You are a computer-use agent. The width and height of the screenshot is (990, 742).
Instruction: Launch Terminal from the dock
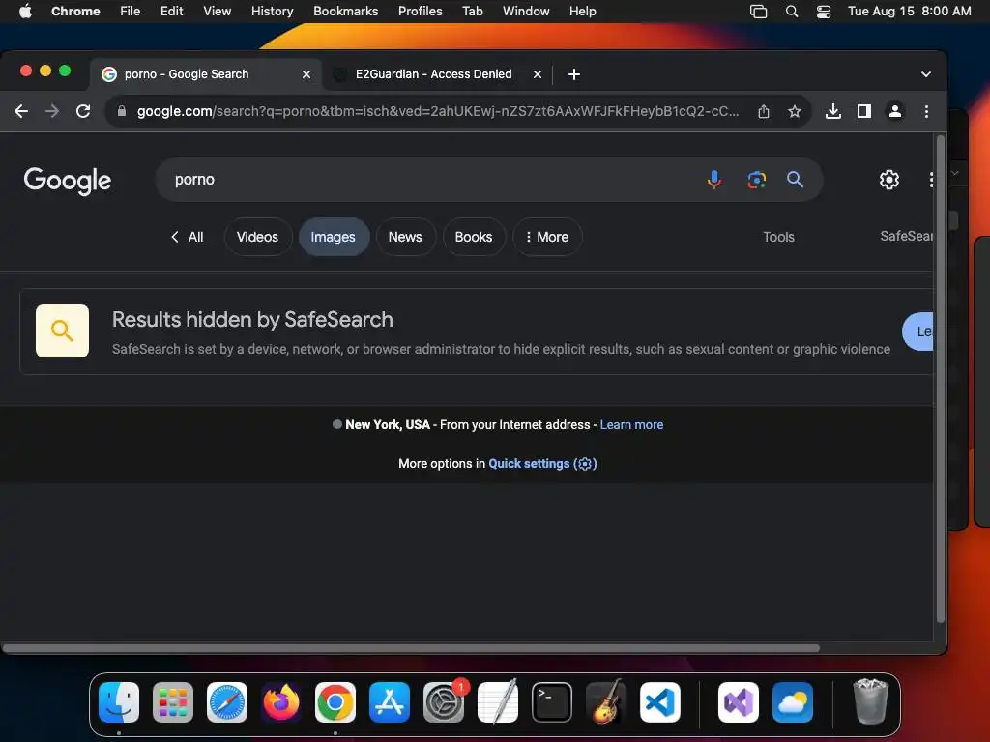[552, 702]
